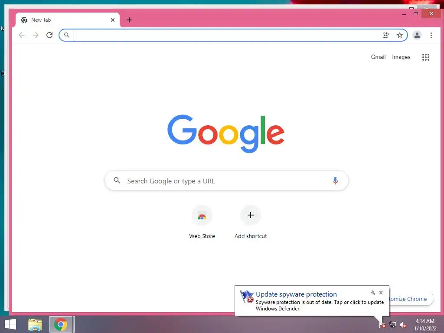Select the New Tab tab
Viewport: 444px width, 333px height.
point(67,20)
